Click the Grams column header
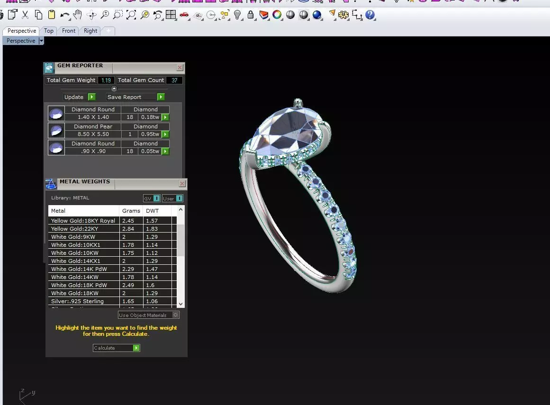 point(131,211)
